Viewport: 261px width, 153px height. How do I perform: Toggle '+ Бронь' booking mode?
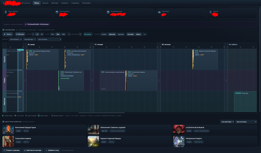pos(8,34)
